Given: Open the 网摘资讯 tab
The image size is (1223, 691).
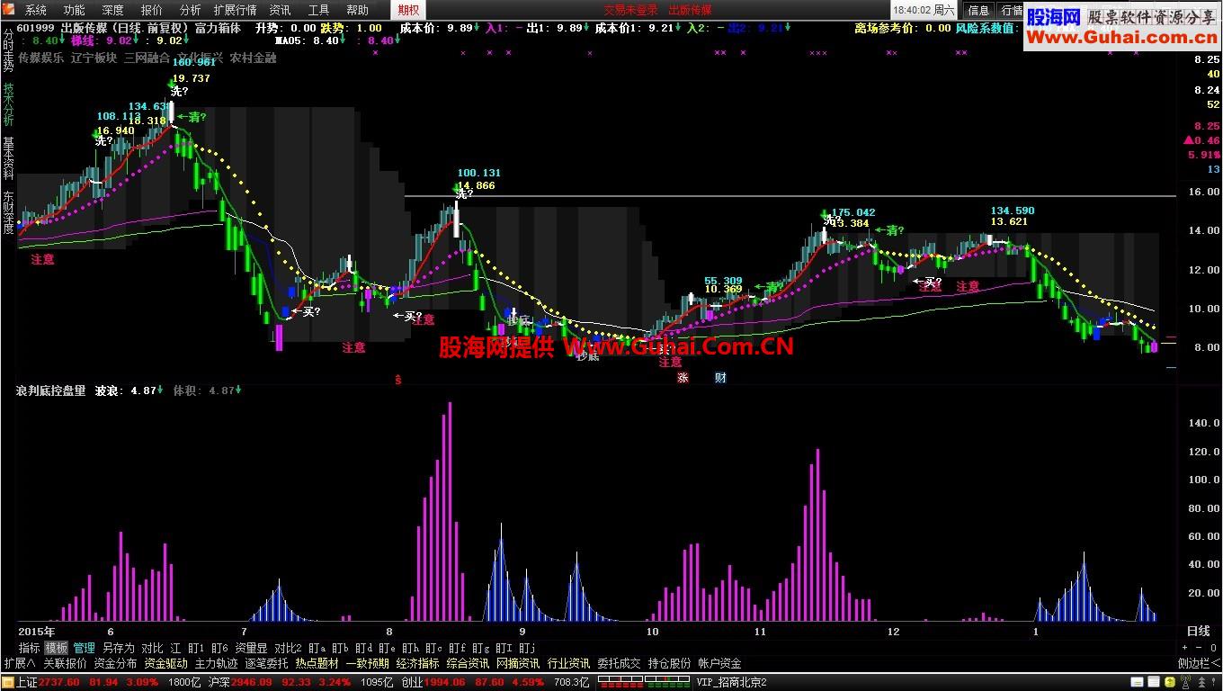Looking at the screenshot, I should (518, 663).
